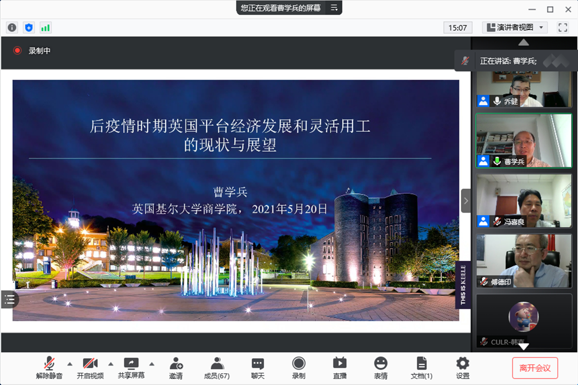This screenshot has width=578, height=385.
Task: Open the 表情 emoji reactions
Action: pyautogui.click(x=381, y=368)
